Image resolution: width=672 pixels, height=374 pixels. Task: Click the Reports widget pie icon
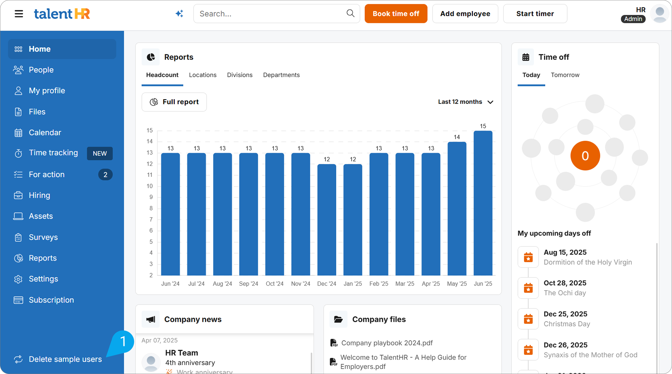[x=151, y=57]
